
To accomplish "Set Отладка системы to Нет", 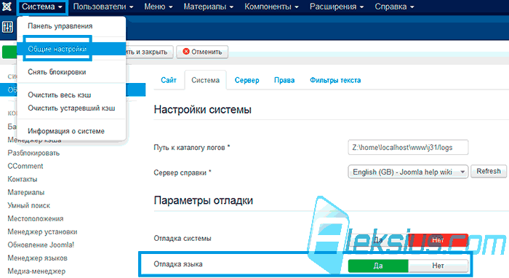I will click(438, 240).
